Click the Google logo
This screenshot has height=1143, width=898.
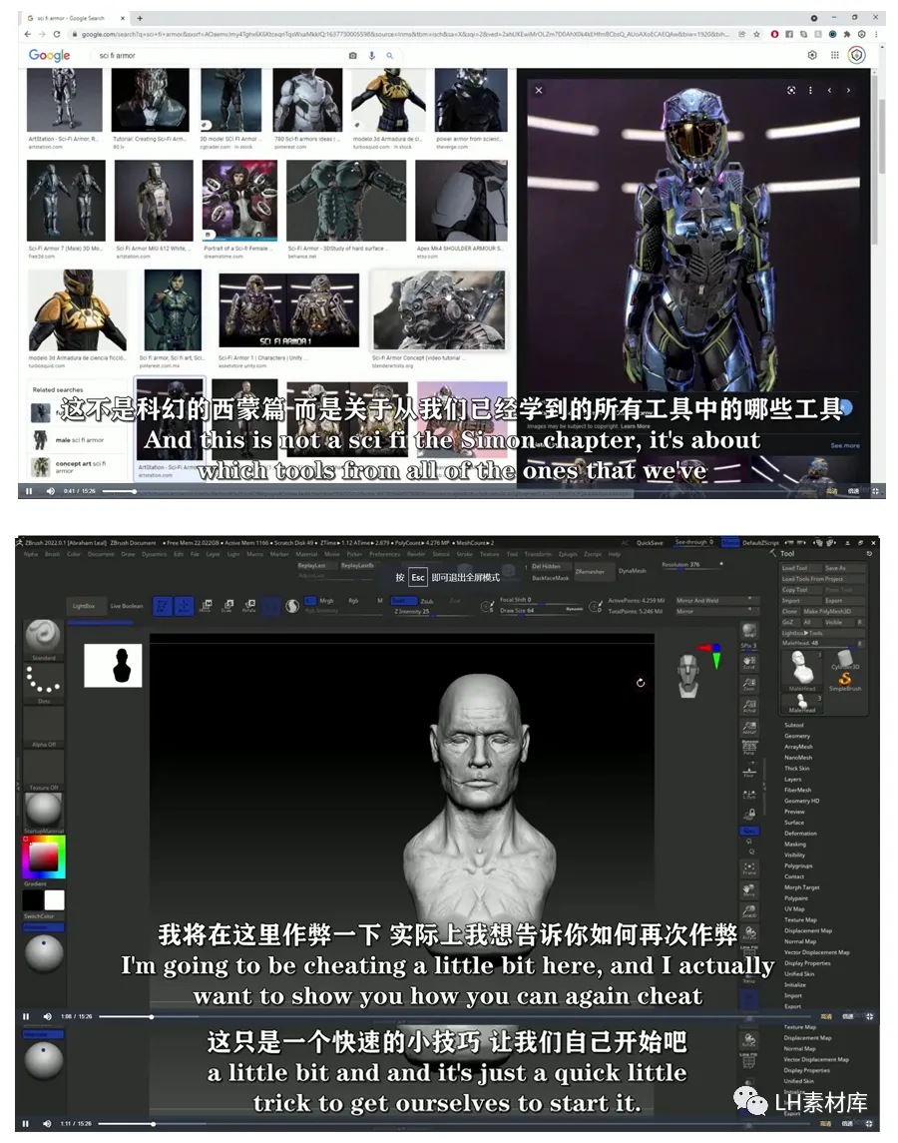click(49, 55)
